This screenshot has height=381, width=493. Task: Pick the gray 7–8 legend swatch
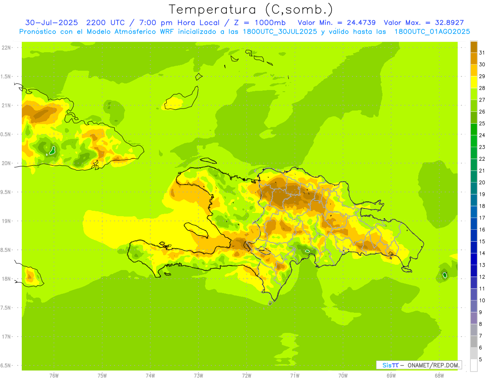(x=474, y=330)
